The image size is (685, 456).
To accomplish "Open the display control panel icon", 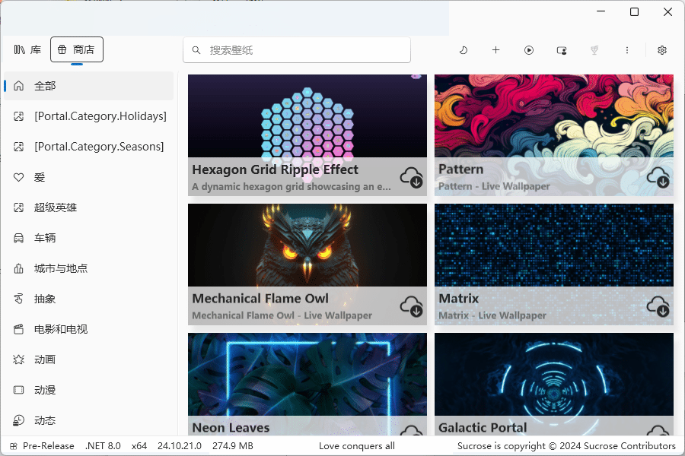I will click(562, 50).
